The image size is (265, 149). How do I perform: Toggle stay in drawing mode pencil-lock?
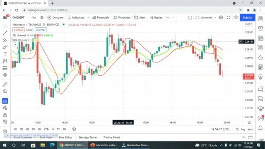5,108
